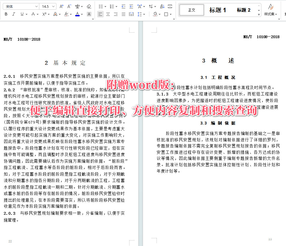Clear formatting with the eraser icon
The image size is (286, 246).
tap(89, 6)
